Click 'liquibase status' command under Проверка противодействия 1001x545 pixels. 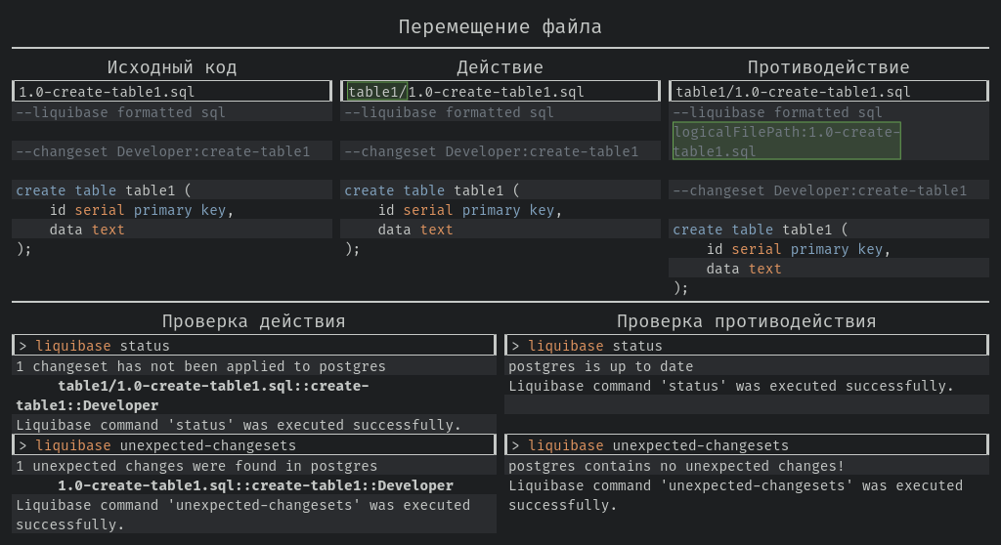(746, 345)
